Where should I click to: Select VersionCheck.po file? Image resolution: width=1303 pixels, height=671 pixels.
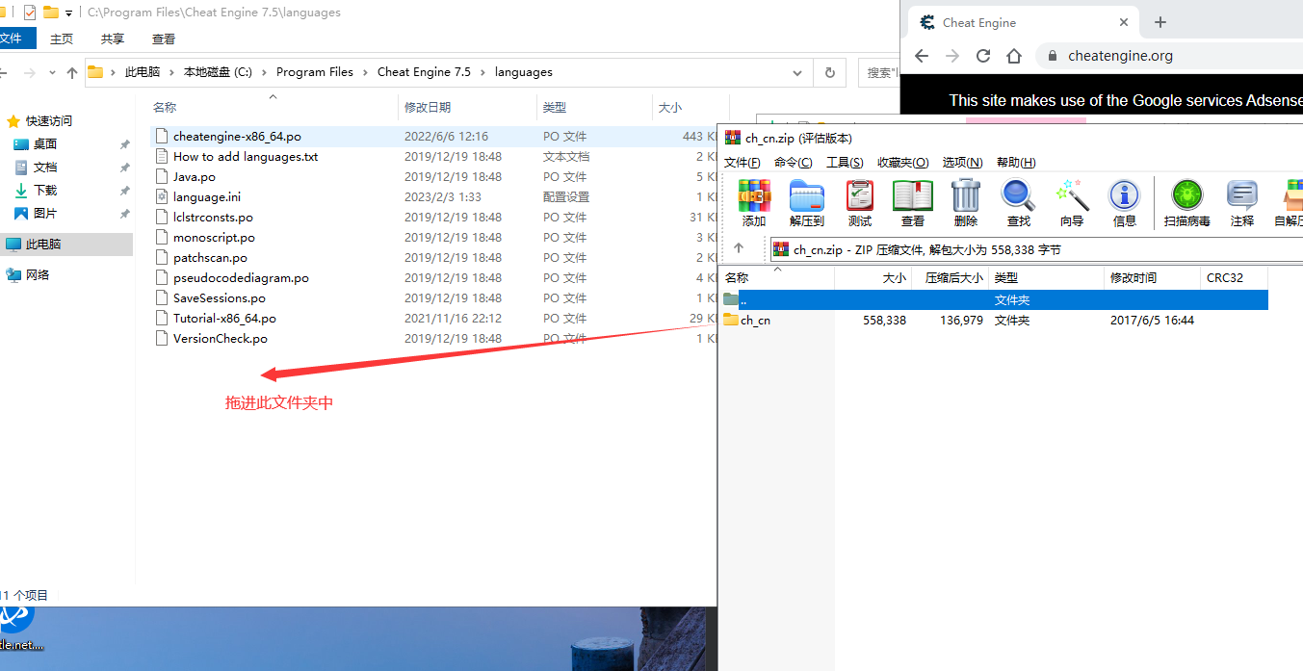pyautogui.click(x=221, y=339)
